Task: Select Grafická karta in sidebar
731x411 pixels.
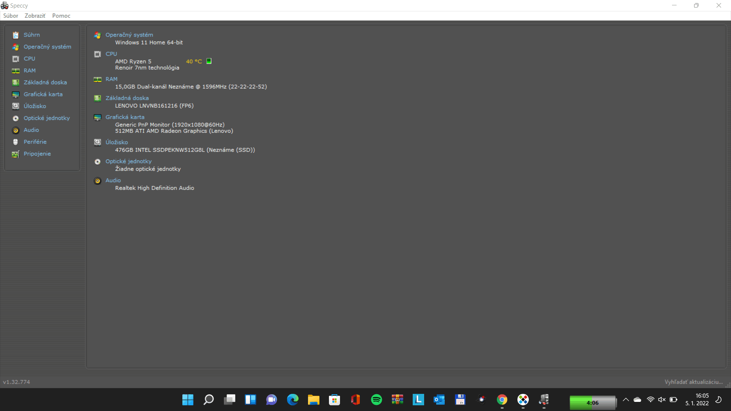Action: (x=43, y=94)
